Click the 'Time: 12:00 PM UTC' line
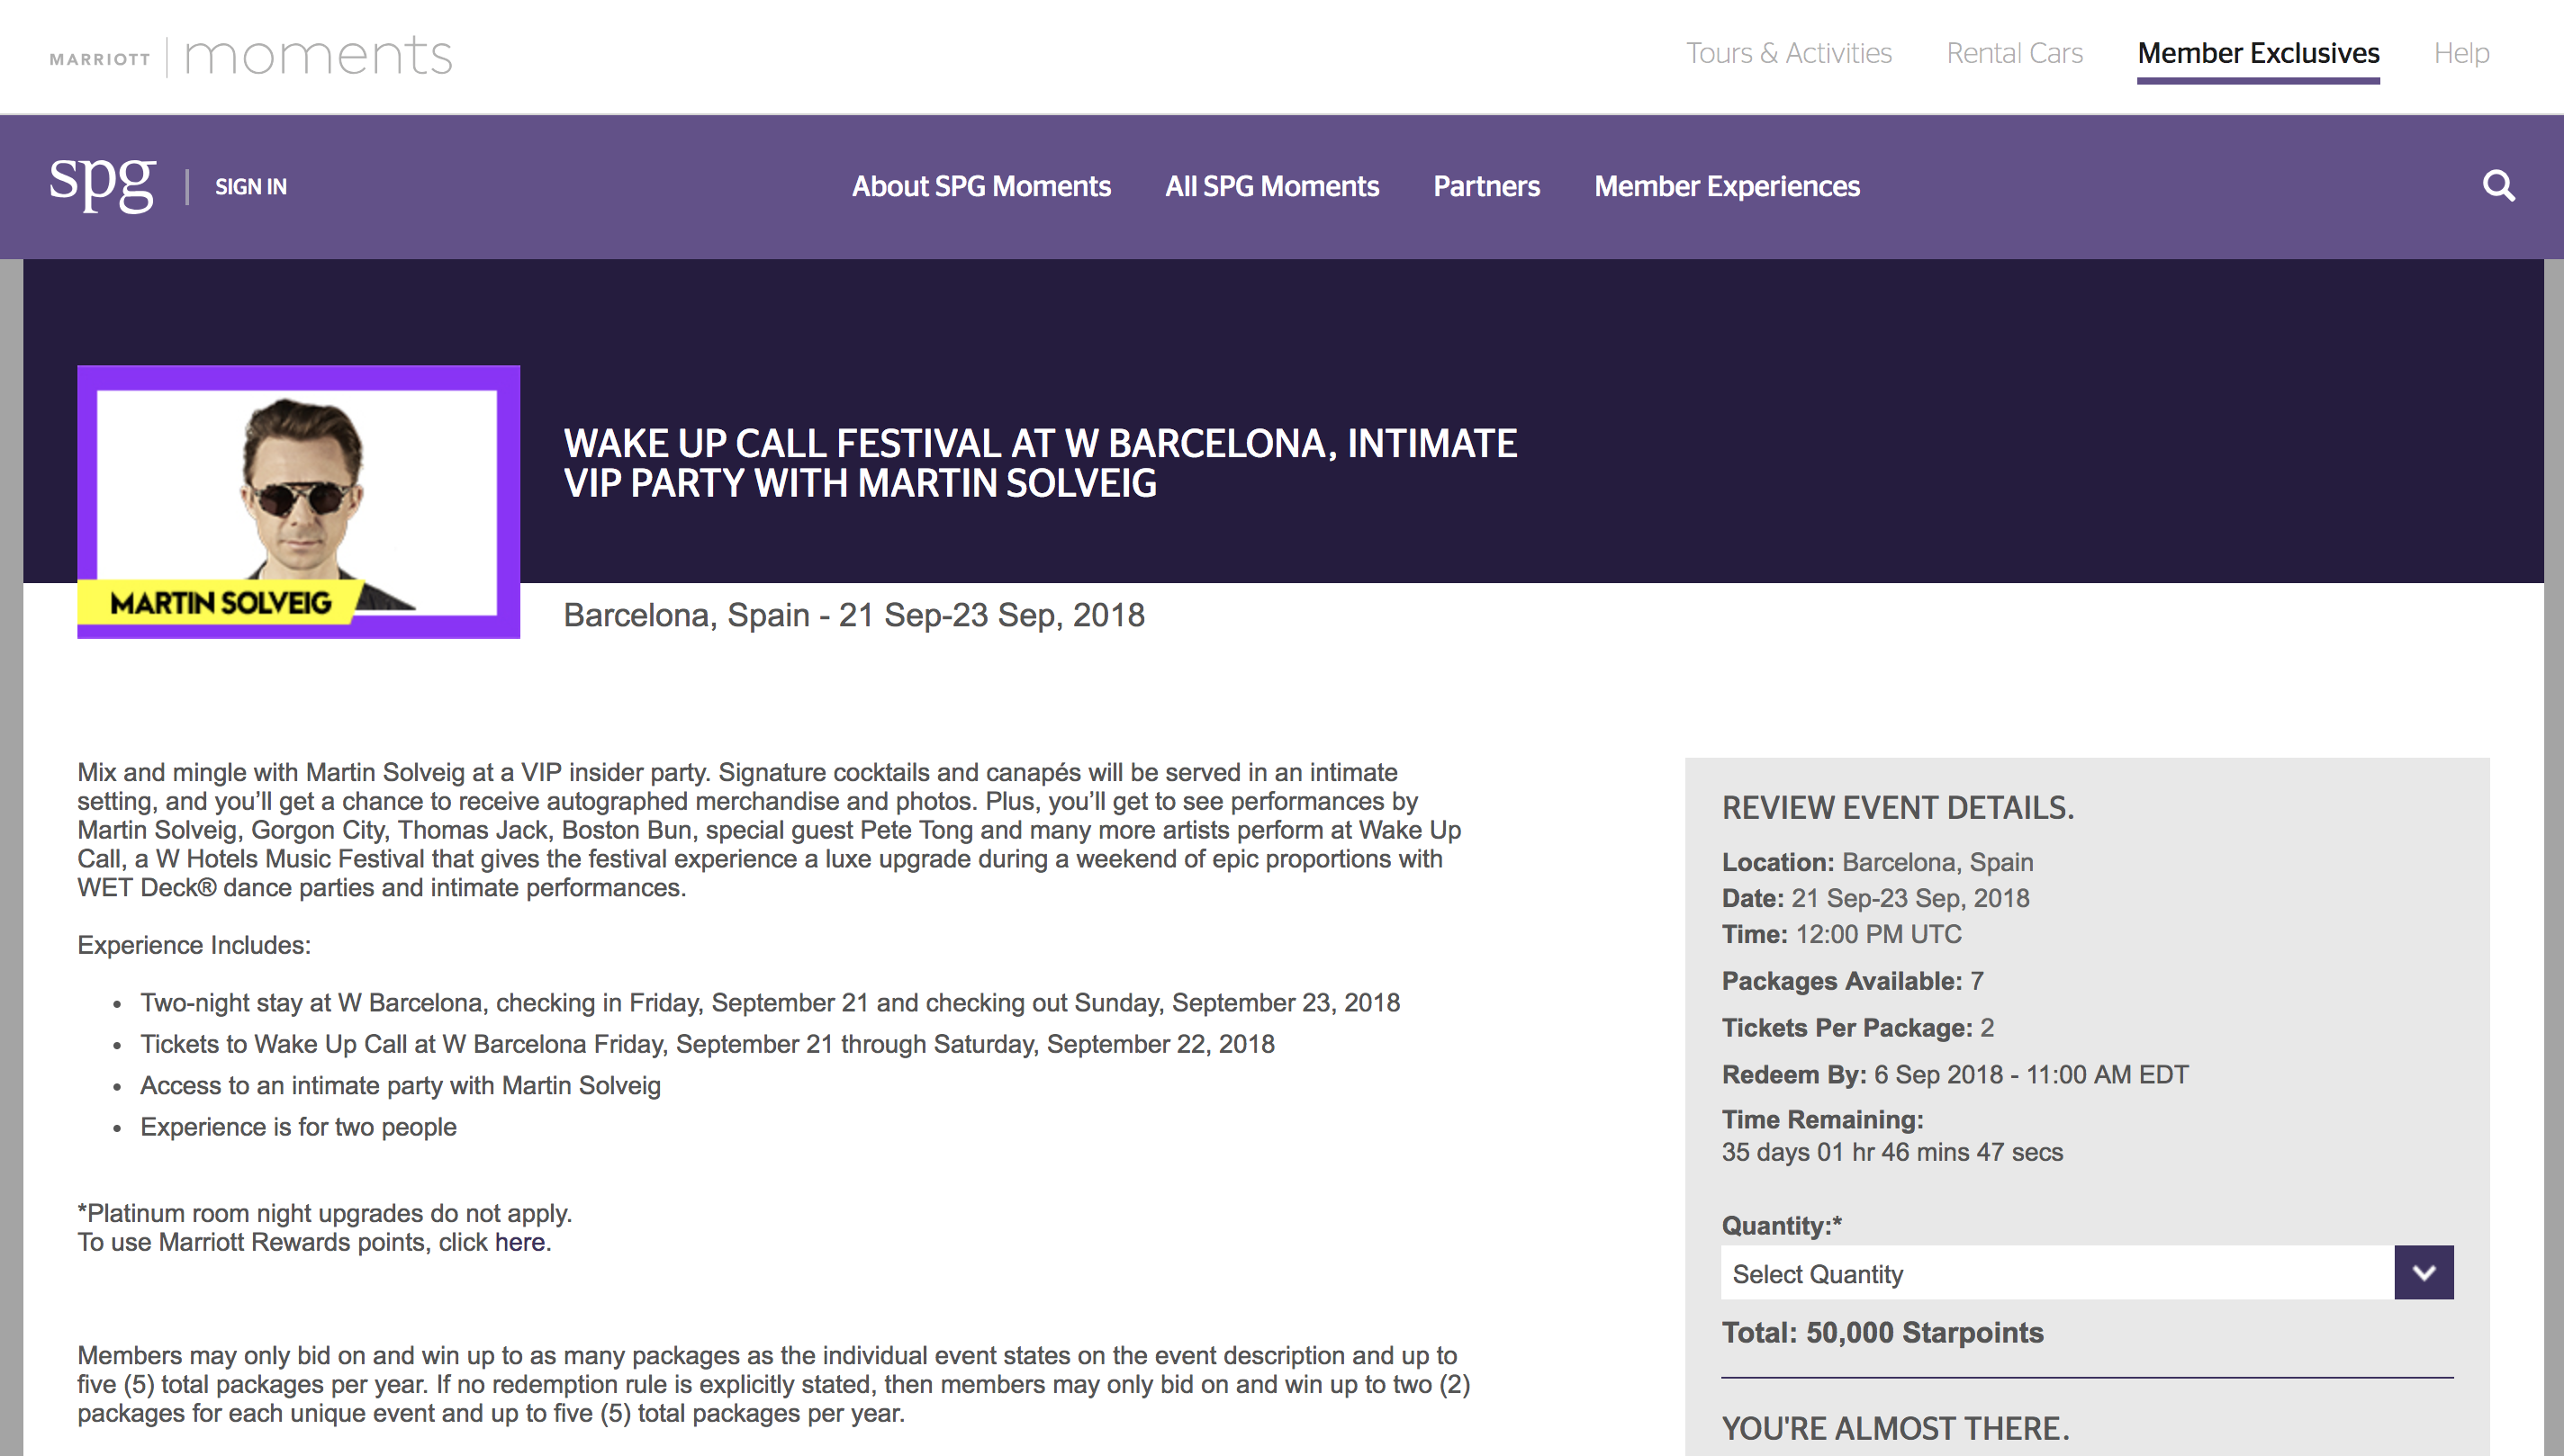Screen dimensions: 2564x1456 click(1841, 934)
